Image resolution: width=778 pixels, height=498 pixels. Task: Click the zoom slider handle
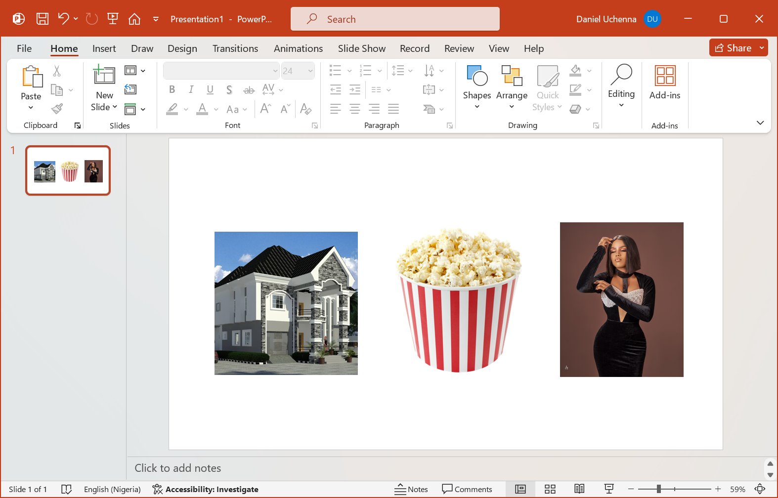[658, 489]
